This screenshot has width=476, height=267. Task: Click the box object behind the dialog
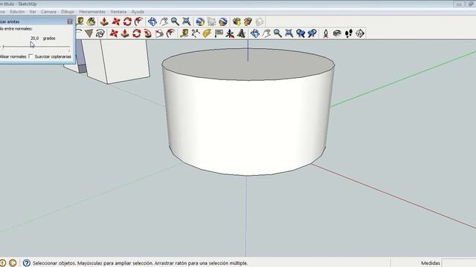click(118, 61)
